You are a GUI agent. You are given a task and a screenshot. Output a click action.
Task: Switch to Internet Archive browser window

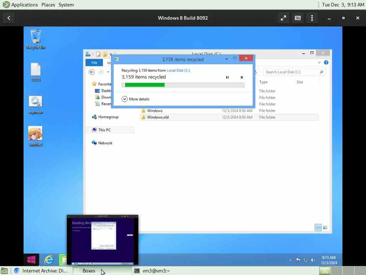point(41,271)
